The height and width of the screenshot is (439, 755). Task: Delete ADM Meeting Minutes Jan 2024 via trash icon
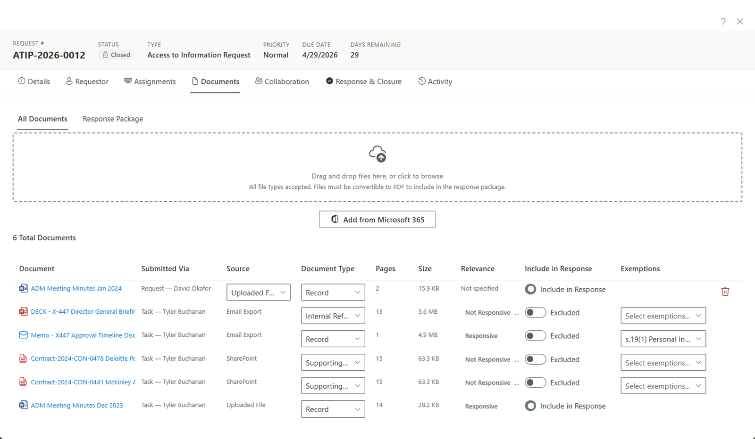725,291
